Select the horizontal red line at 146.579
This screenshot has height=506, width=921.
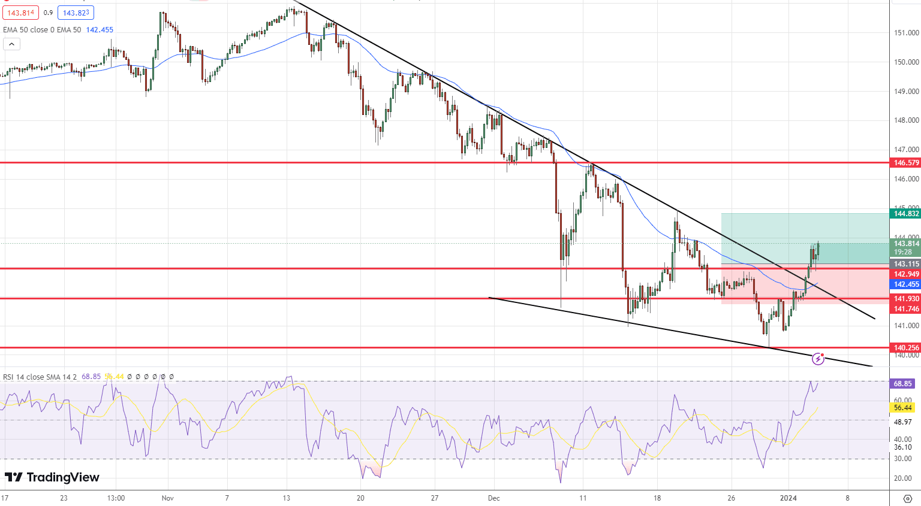tap(444, 162)
